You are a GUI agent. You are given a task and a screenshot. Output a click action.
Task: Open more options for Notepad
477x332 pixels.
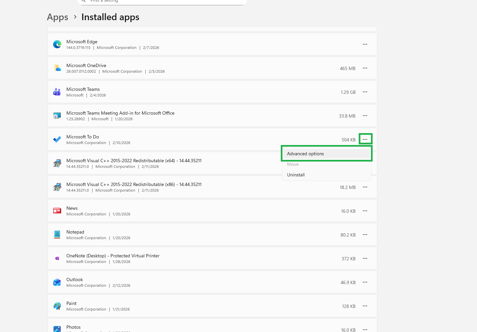point(365,235)
